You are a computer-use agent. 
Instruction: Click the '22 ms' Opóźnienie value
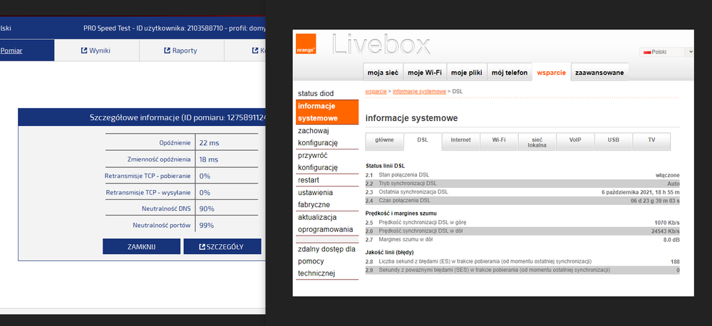coord(209,143)
